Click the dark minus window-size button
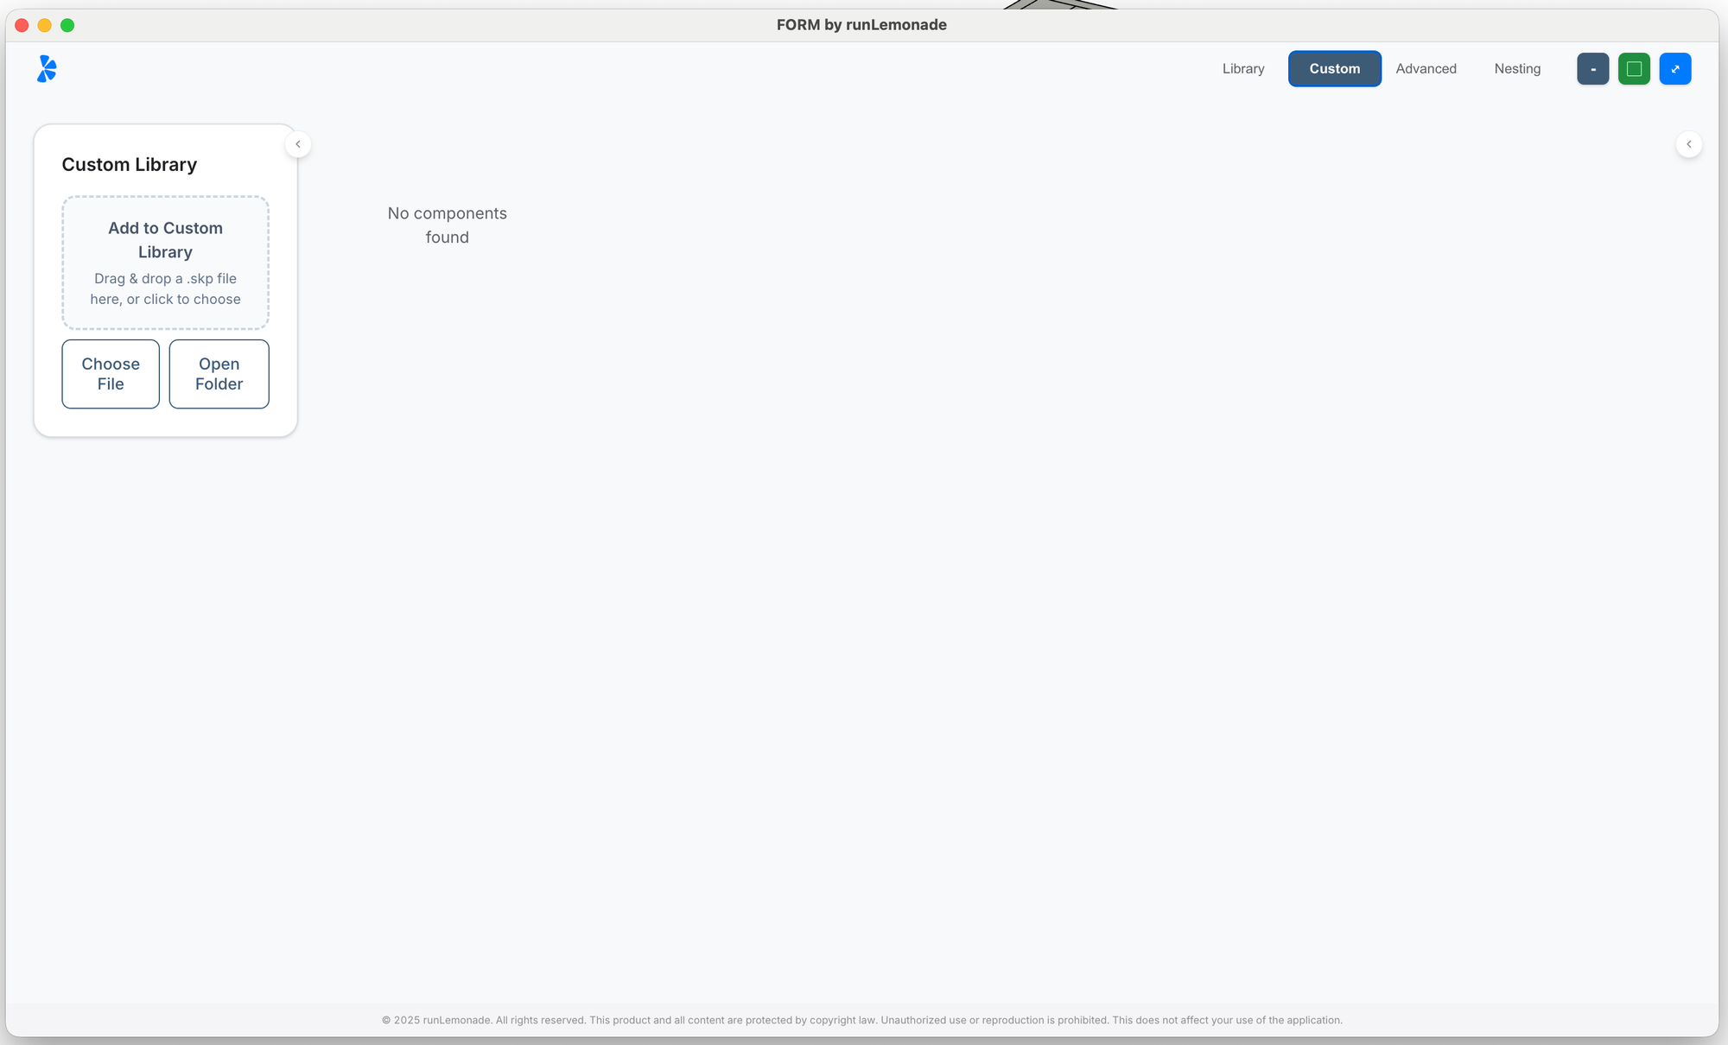Viewport: 1728px width, 1045px height. click(1592, 68)
